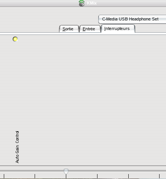Click blank area left of the Sortie tab
Image resolution: width=166 pixels, height=179 pixels.
click(x=29, y=28)
